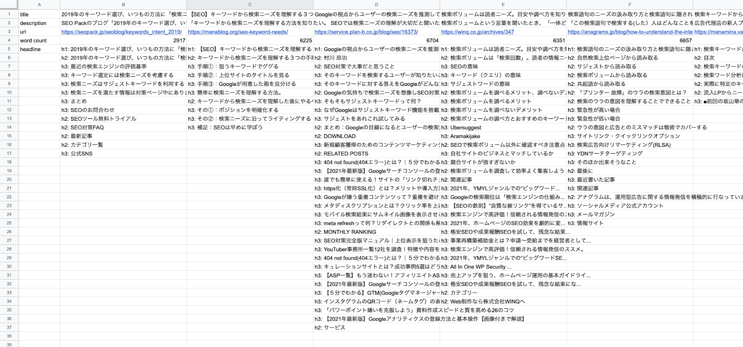Viewport: 743px width, 347px height.
Task: Select the word count value 6704
Action: [x=377, y=40]
